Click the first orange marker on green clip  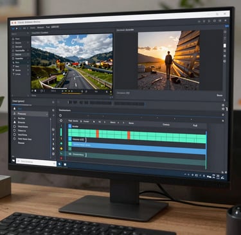[98, 134]
